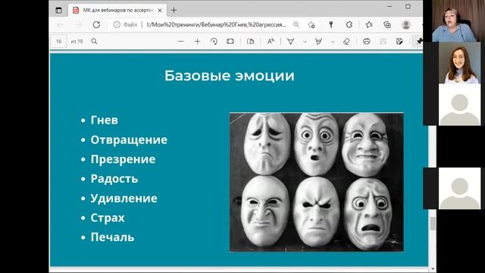Select the smiling long-haired participant video tile
The image size is (485, 273).
point(460,63)
